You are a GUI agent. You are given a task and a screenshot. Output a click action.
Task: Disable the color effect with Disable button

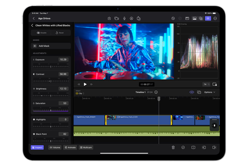41,33
